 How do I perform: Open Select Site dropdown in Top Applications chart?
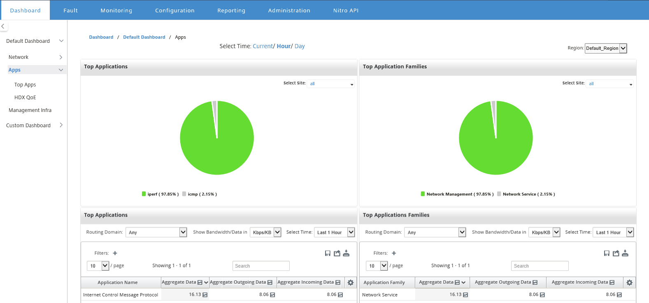[x=331, y=84]
